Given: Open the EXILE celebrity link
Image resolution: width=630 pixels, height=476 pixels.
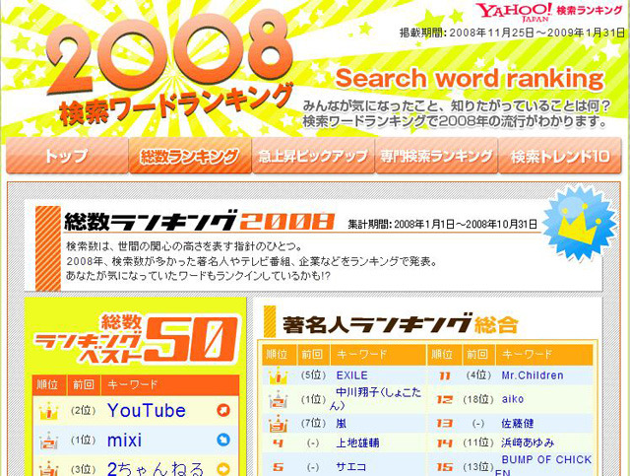Looking at the screenshot, I should [x=352, y=375].
